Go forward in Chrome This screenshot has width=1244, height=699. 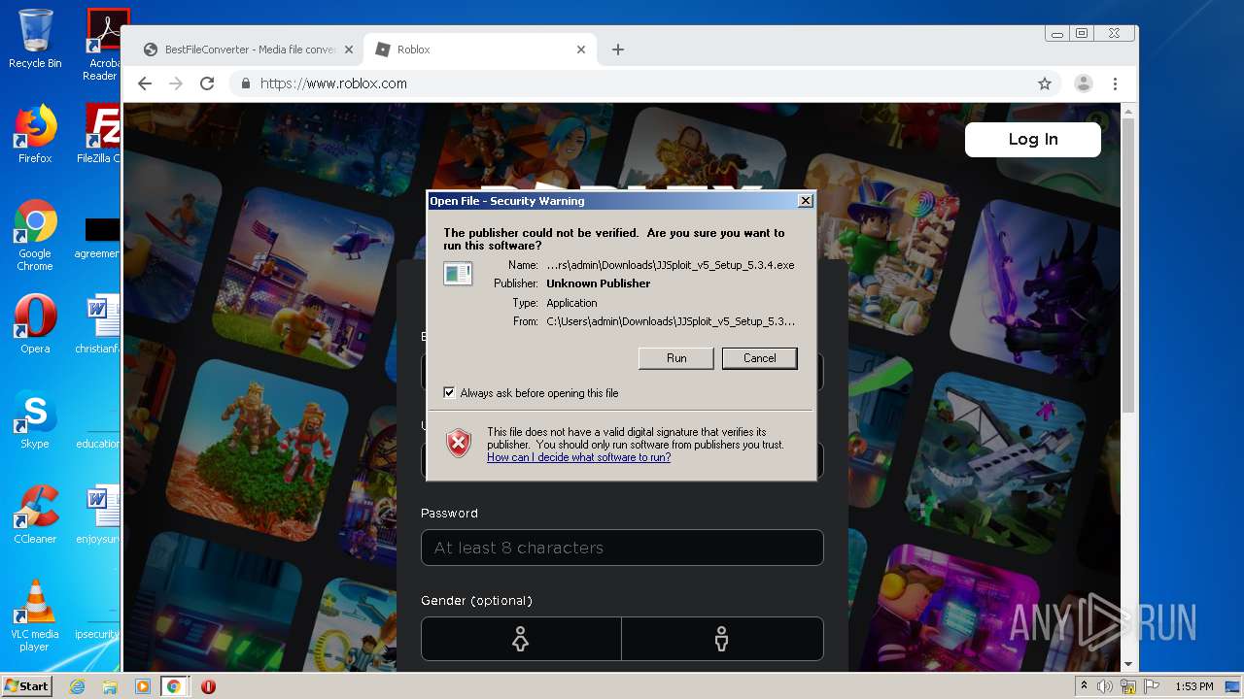(176, 83)
